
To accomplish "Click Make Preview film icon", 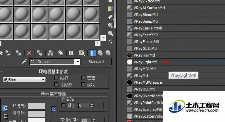I will point(111,17).
